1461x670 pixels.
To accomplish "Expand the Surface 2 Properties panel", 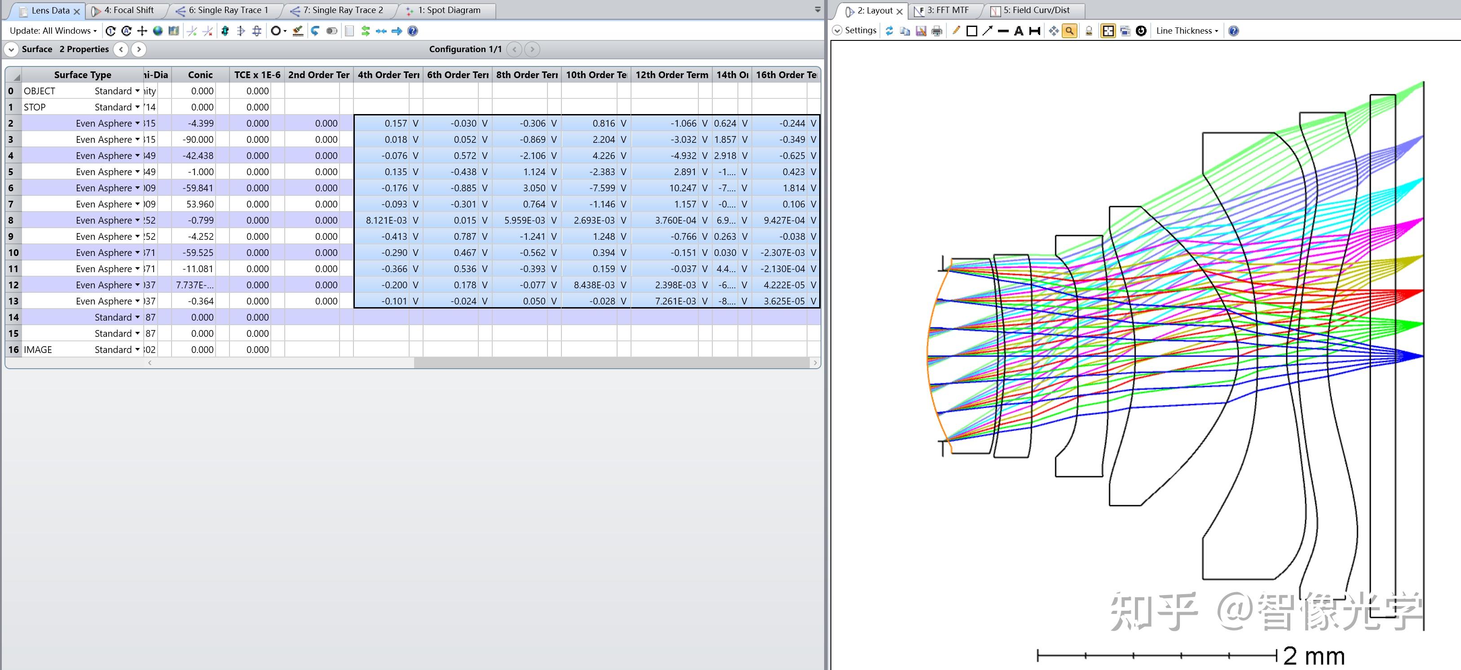I will (x=11, y=49).
